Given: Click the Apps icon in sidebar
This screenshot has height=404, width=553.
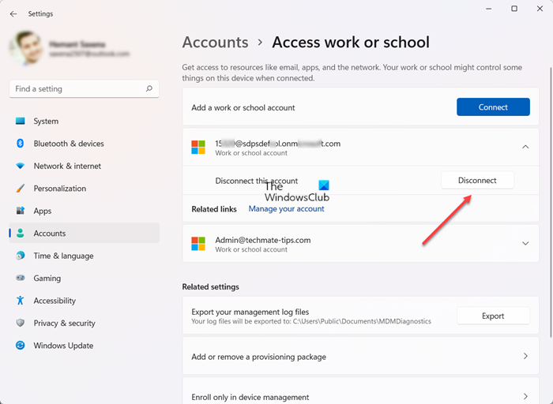Looking at the screenshot, I should tap(21, 211).
